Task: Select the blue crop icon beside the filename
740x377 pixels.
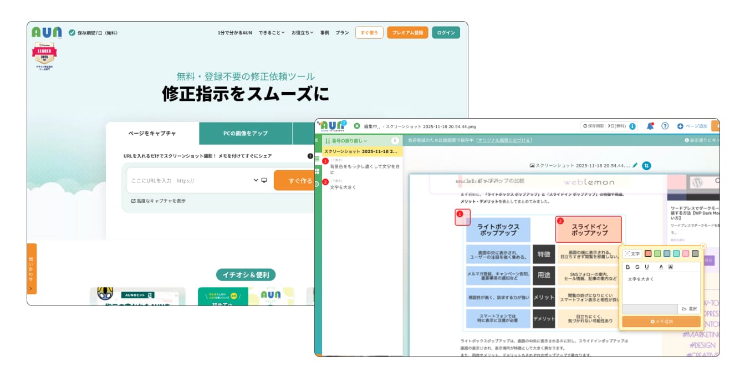Action: click(x=647, y=165)
